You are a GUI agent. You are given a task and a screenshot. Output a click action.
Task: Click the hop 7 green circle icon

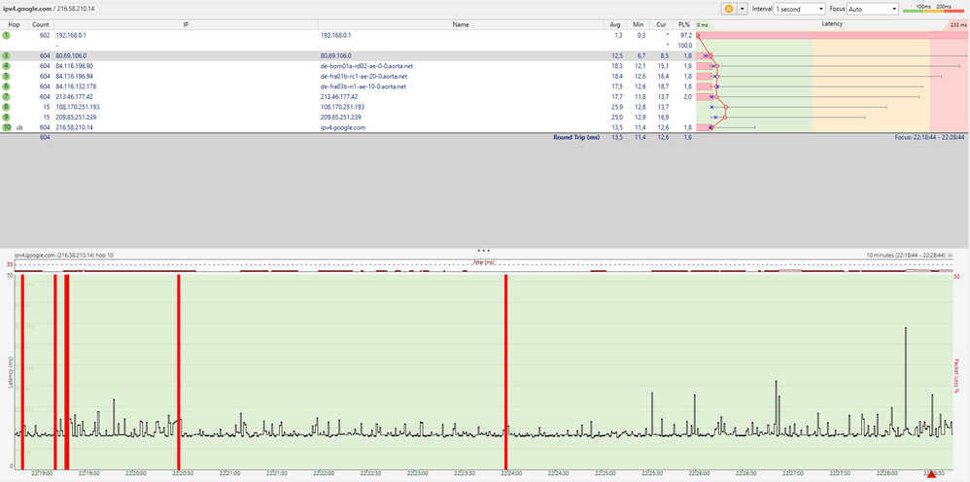pos(6,96)
